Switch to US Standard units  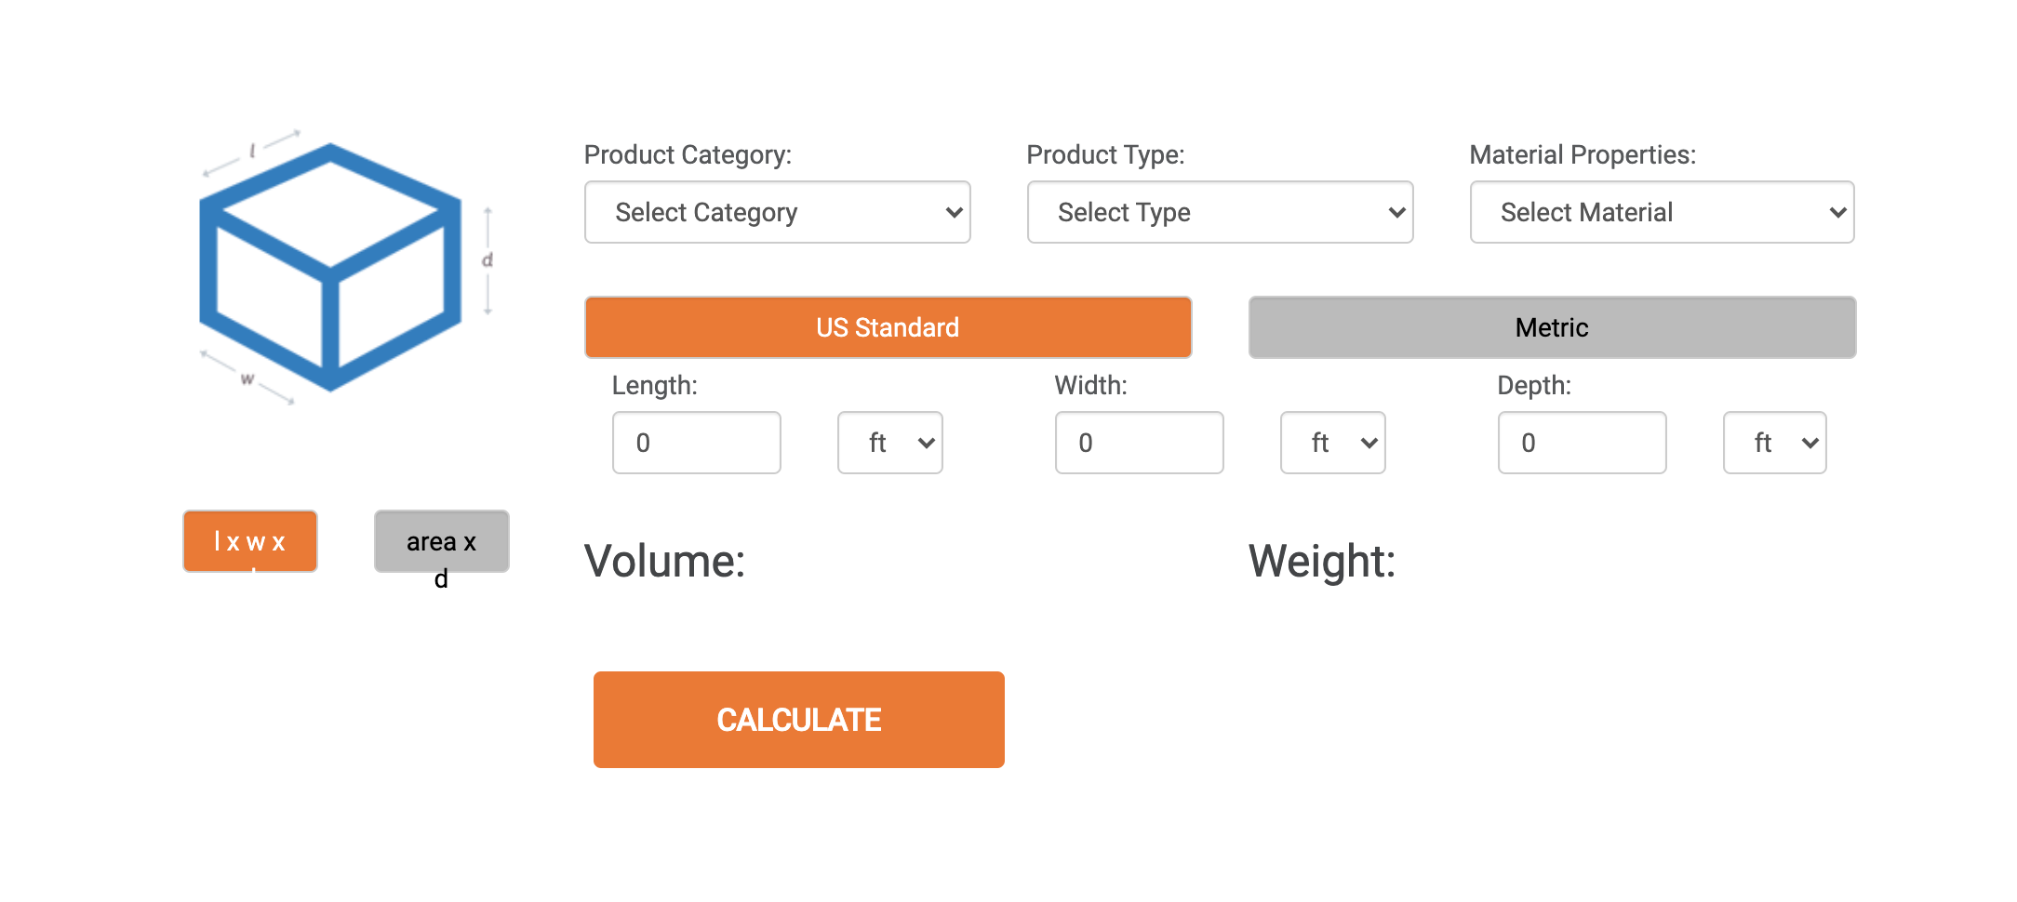[x=888, y=327]
